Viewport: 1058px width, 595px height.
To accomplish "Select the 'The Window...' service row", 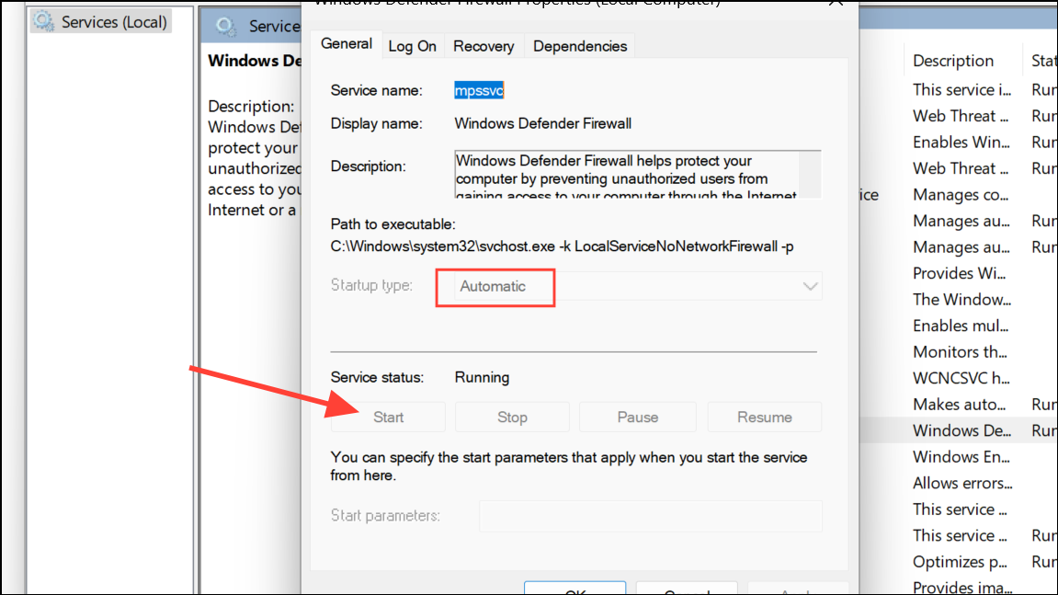I will 961,300.
